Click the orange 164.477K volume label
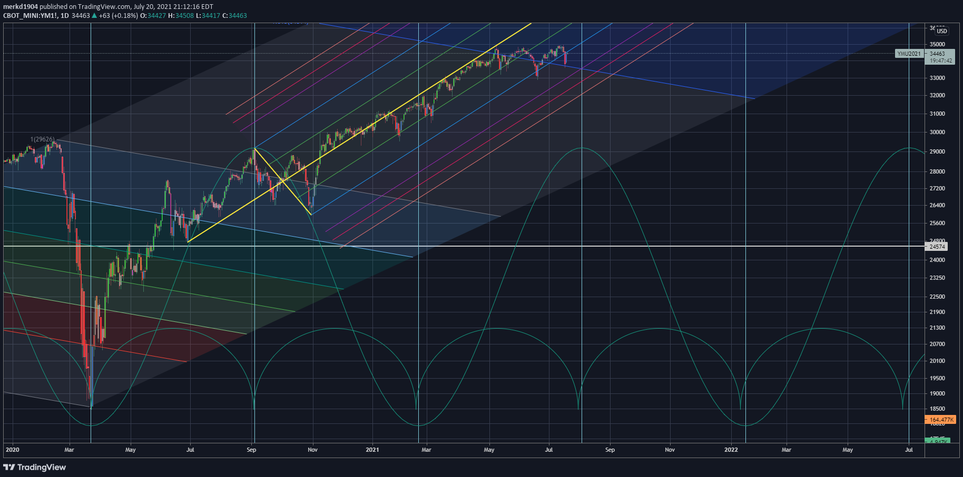Screen dimensions: 963x477 click(940, 420)
